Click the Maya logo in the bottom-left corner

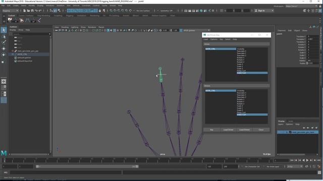[4, 153]
